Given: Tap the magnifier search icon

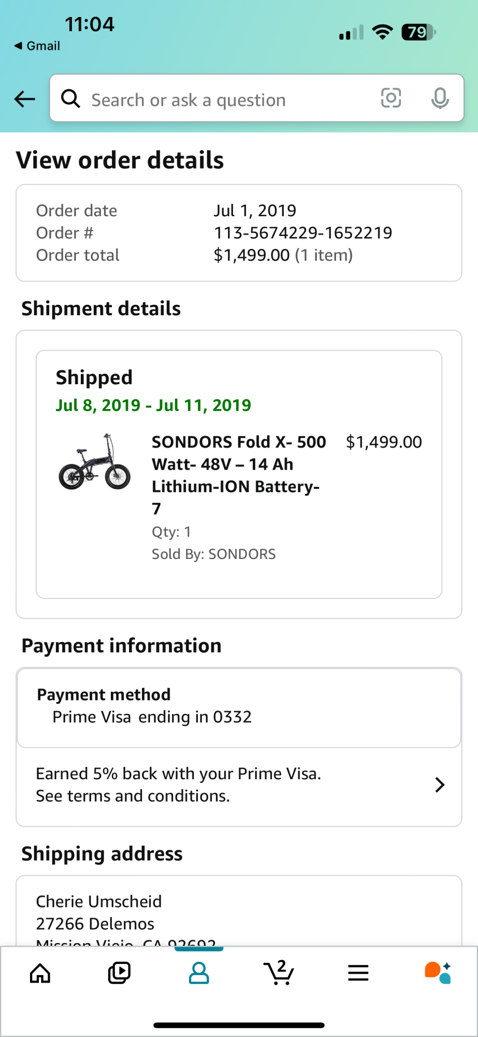Looking at the screenshot, I should coord(71,98).
